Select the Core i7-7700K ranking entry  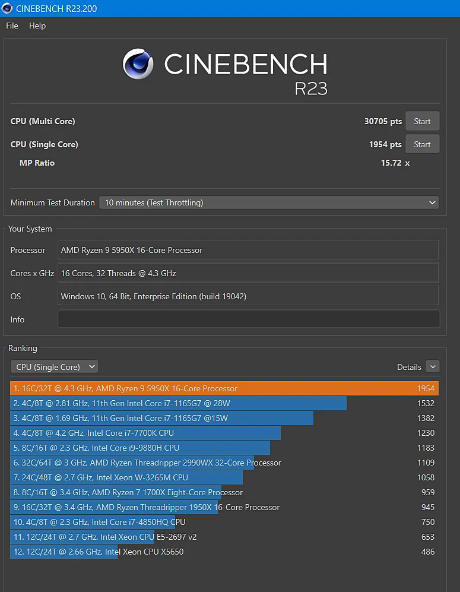pos(224,433)
